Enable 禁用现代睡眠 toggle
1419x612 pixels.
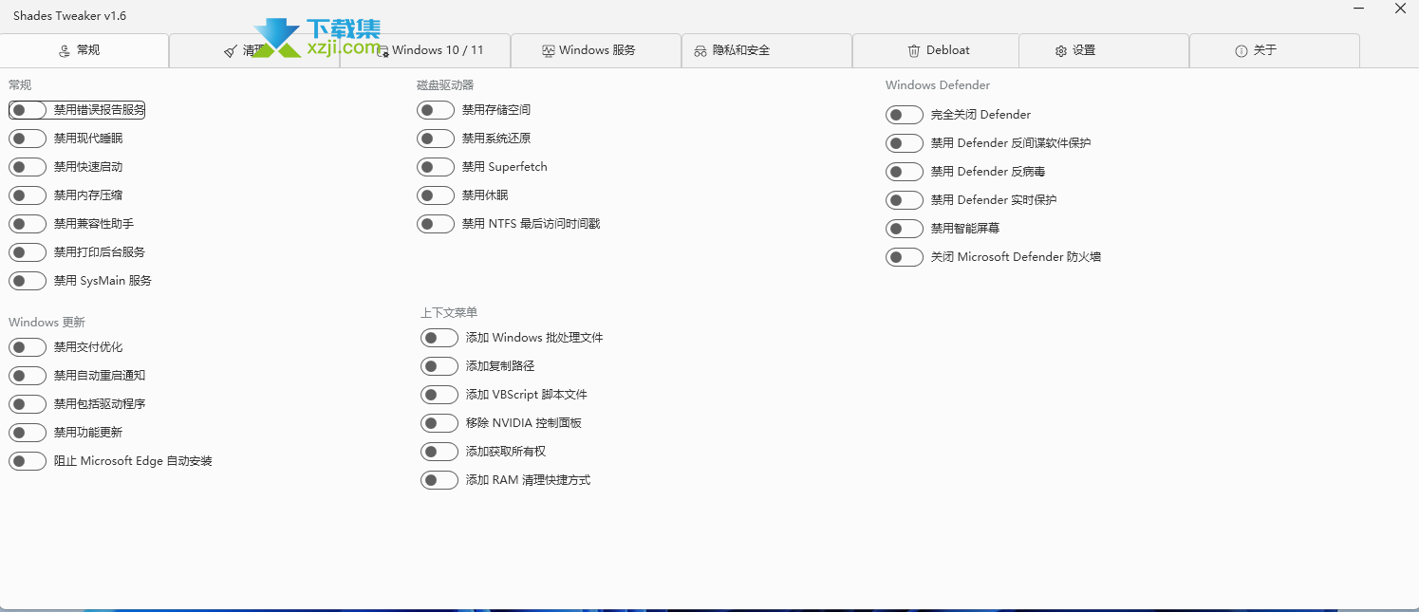point(28,139)
